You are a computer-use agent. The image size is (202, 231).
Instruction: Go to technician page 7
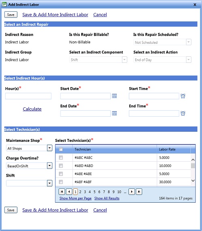pos(104,192)
